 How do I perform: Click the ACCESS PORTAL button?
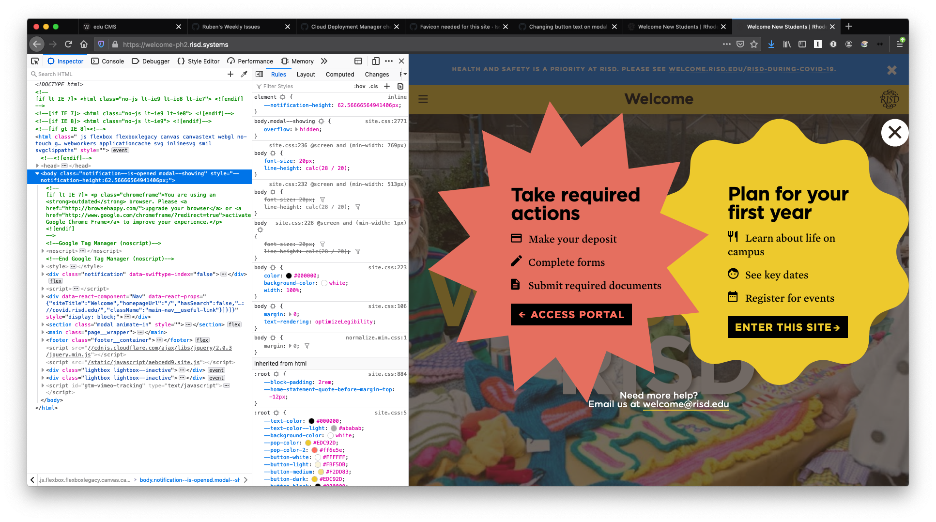[571, 314]
